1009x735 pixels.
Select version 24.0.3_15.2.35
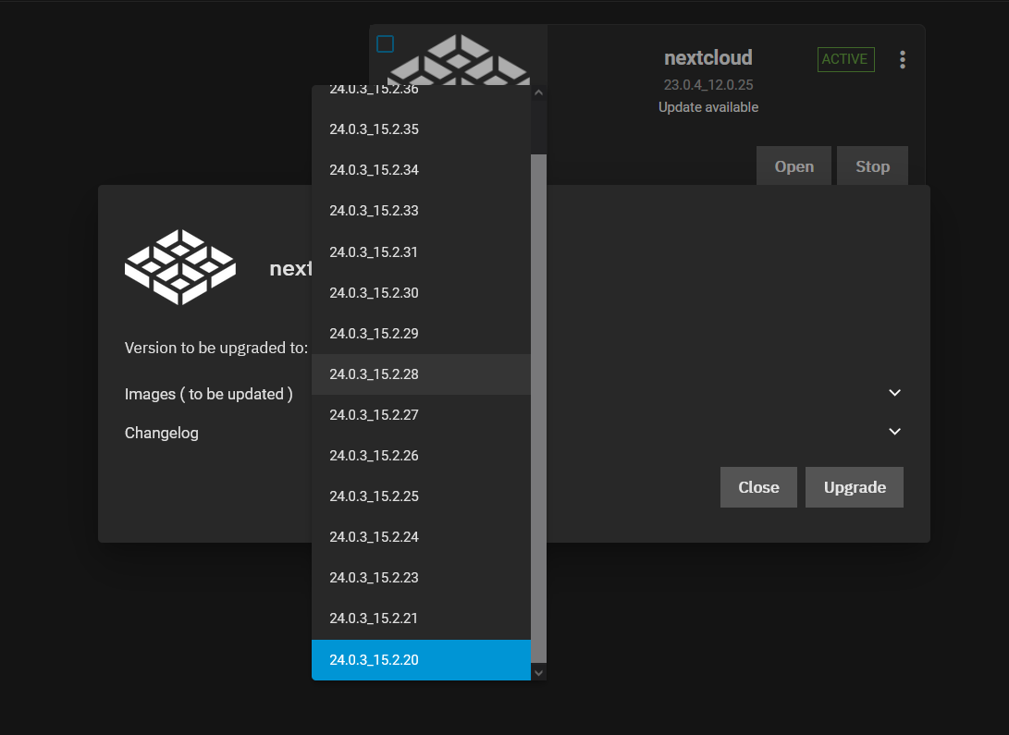click(422, 129)
